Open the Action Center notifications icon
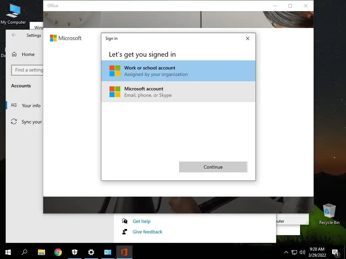The height and width of the screenshot is (259, 346). tap(335, 253)
